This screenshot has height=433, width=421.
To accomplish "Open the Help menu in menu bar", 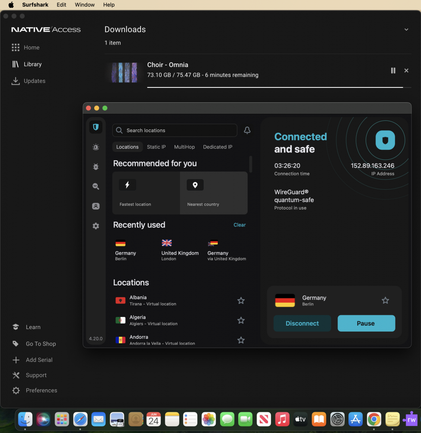I will 109,5.
